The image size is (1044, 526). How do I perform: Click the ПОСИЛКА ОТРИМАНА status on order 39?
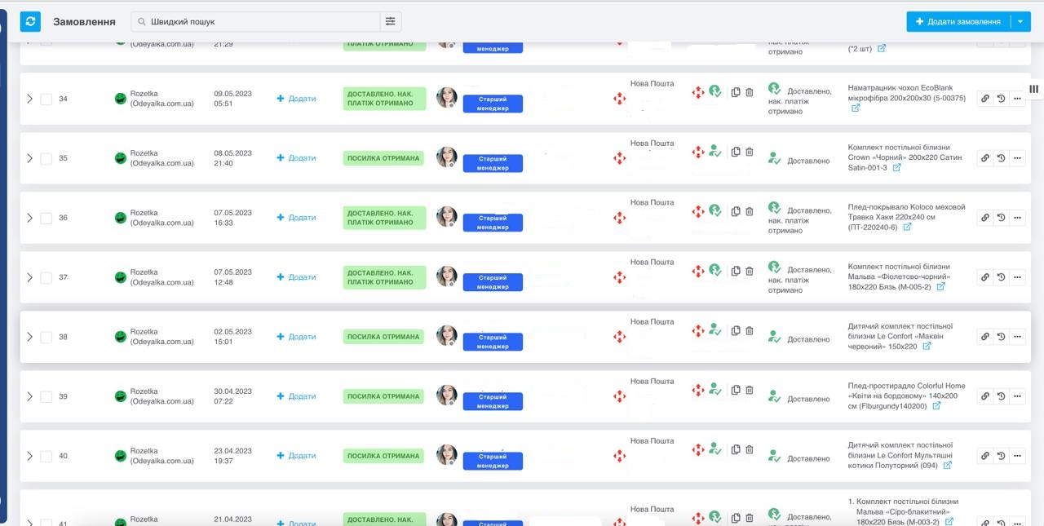(383, 396)
